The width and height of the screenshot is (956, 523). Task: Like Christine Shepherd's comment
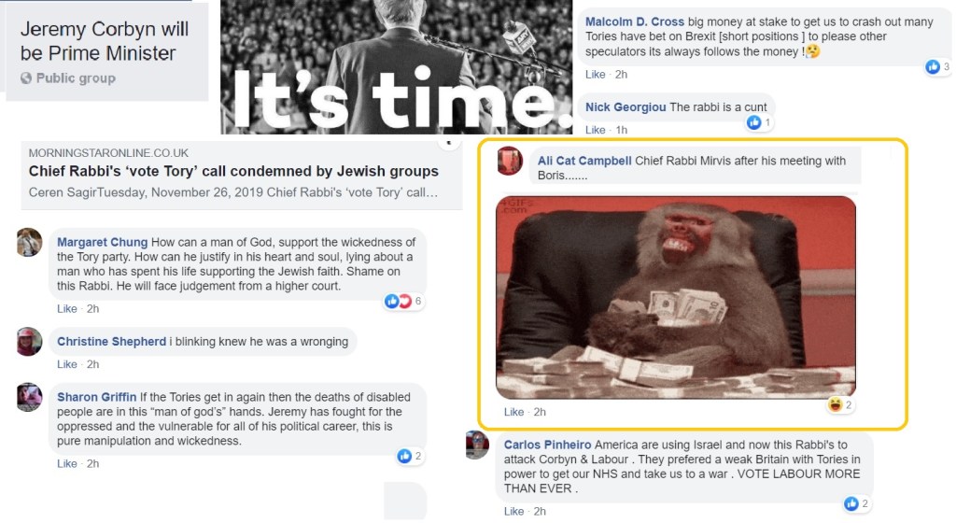click(67, 364)
